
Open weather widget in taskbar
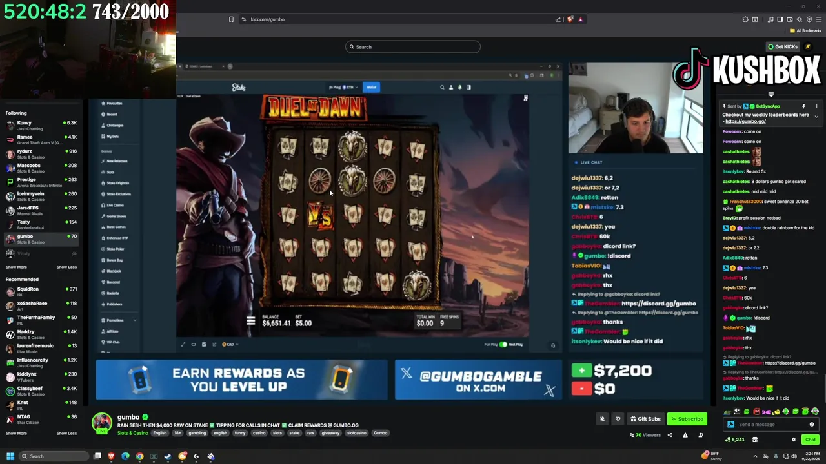coord(712,456)
